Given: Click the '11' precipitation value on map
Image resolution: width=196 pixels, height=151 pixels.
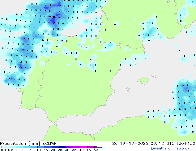Looking at the screenshot, I should (59, 18).
